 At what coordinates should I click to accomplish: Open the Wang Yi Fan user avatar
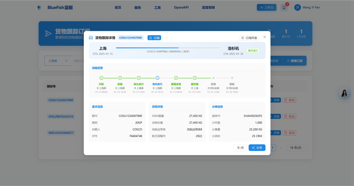[x=297, y=7]
